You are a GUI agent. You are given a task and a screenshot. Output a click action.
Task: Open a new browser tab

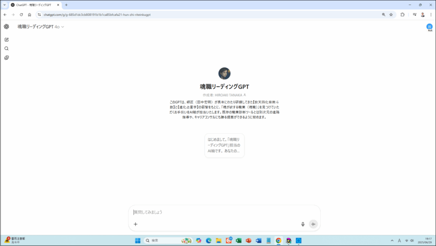[66, 5]
